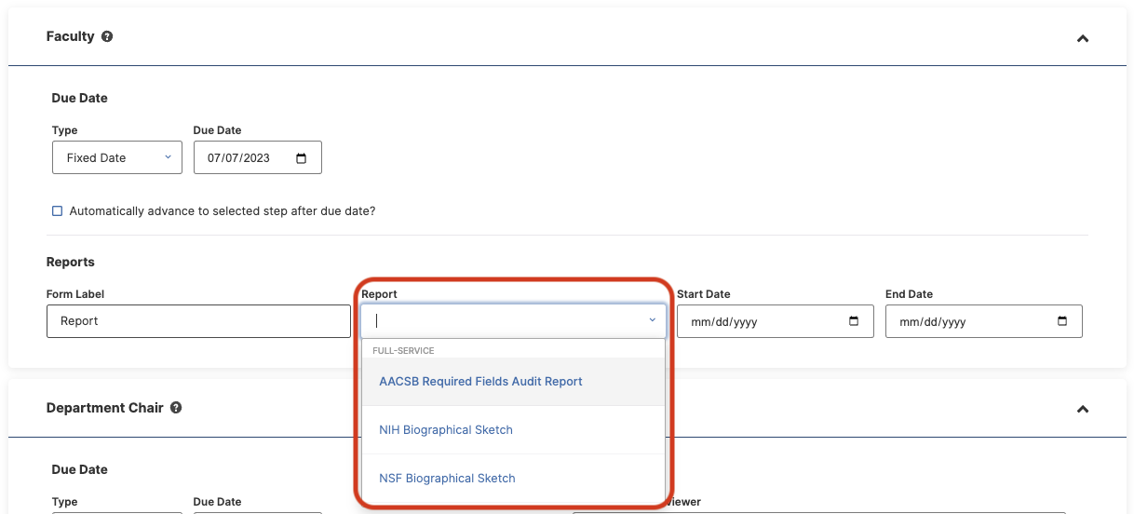The image size is (1134, 514).
Task: Select NIH Biographical Sketch option
Action: (513, 430)
